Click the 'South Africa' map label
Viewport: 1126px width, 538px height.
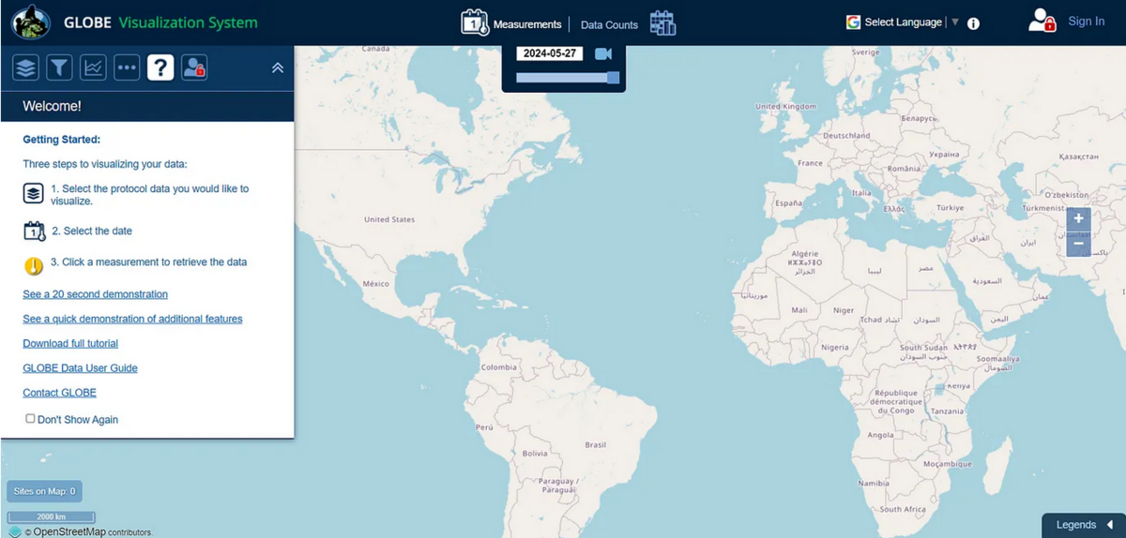click(903, 509)
